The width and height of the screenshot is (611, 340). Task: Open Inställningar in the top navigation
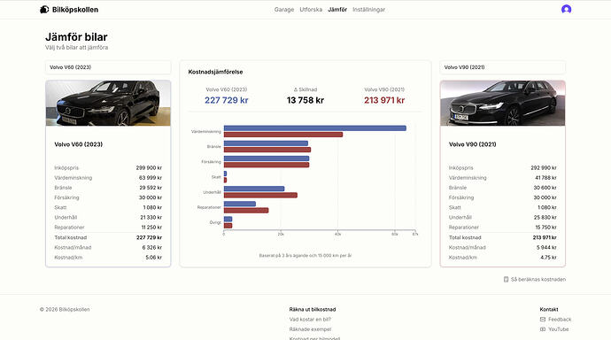368,10
